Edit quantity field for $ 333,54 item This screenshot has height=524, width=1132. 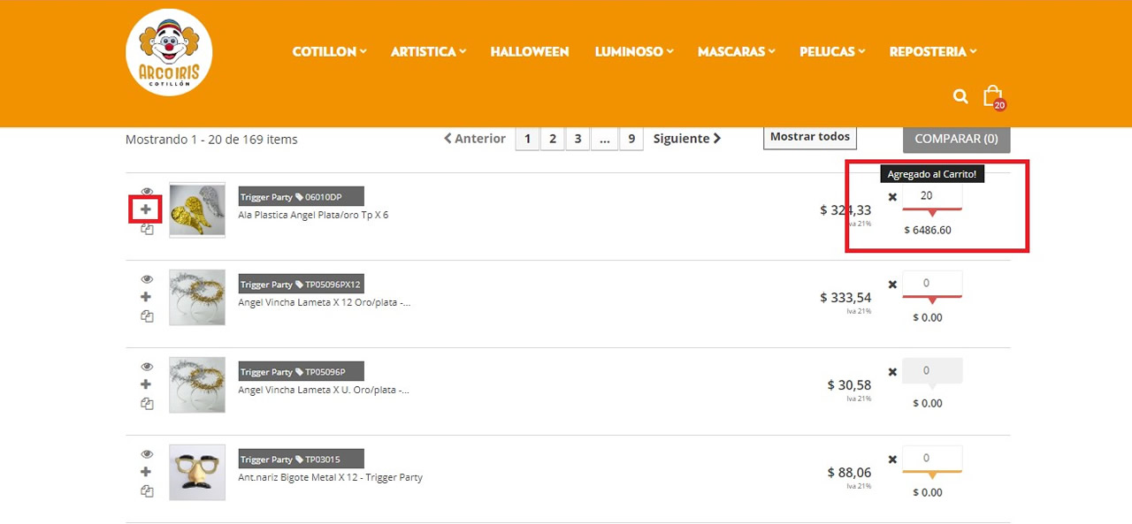[x=932, y=283]
